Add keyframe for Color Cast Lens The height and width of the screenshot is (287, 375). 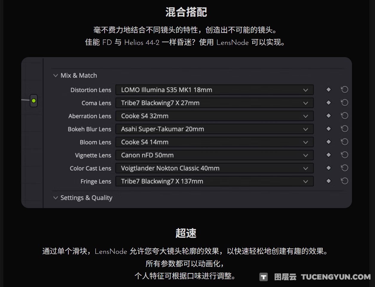(328, 168)
